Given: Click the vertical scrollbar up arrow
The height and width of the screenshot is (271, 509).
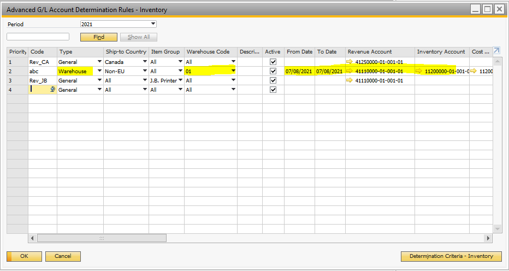Looking at the screenshot, I should [x=497, y=61].
